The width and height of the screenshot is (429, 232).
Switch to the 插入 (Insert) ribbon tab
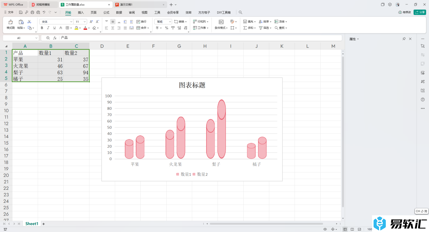click(x=81, y=12)
